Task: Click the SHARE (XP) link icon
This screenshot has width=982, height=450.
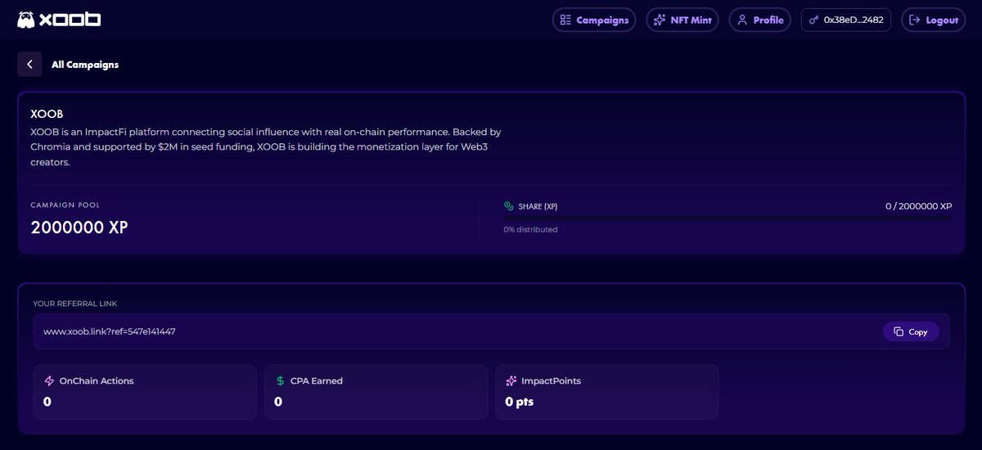Action: coord(509,206)
